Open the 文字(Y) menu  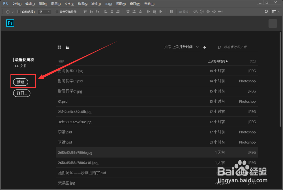pyautogui.click(x=69, y=4)
